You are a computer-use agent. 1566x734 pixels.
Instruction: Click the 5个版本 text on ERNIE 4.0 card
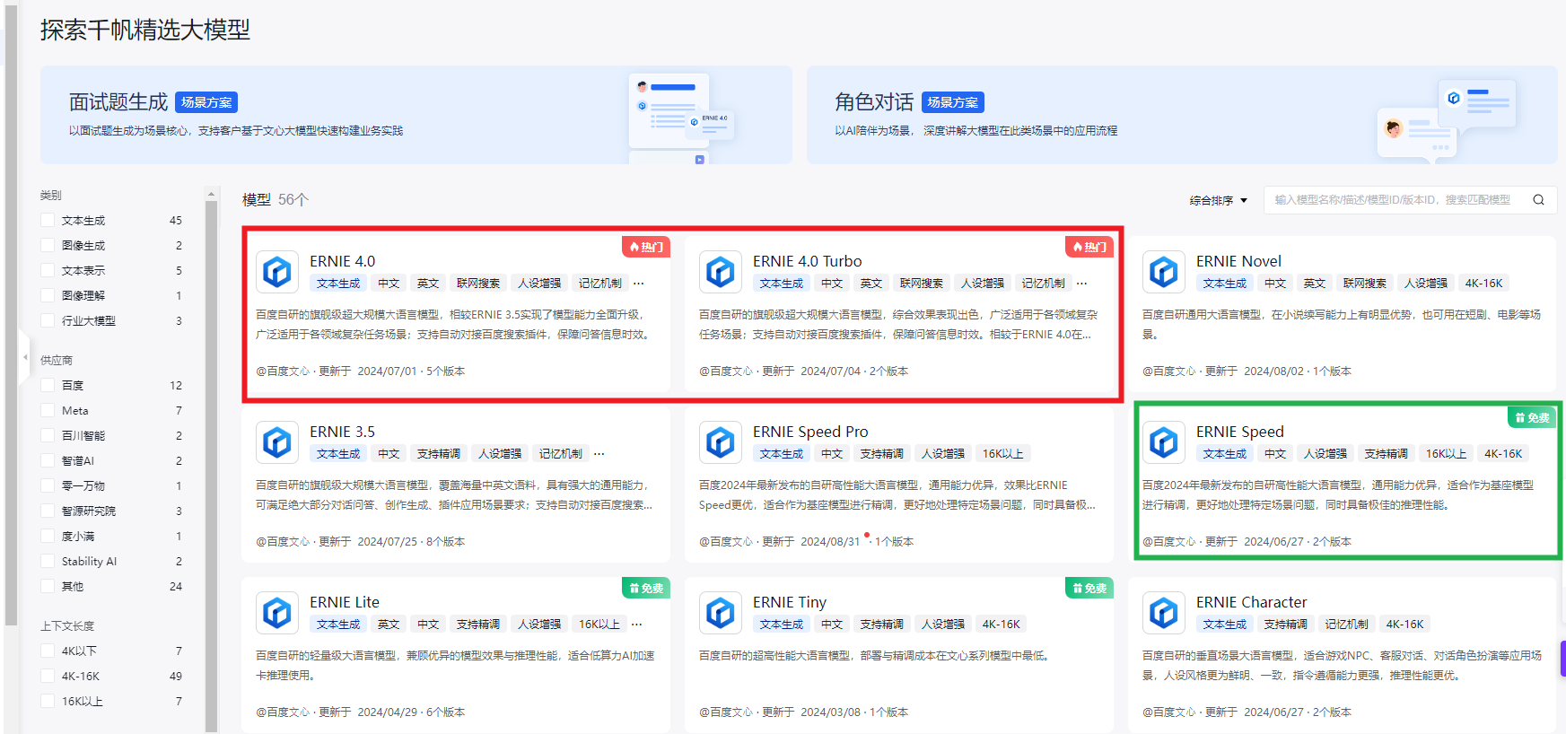(x=445, y=371)
